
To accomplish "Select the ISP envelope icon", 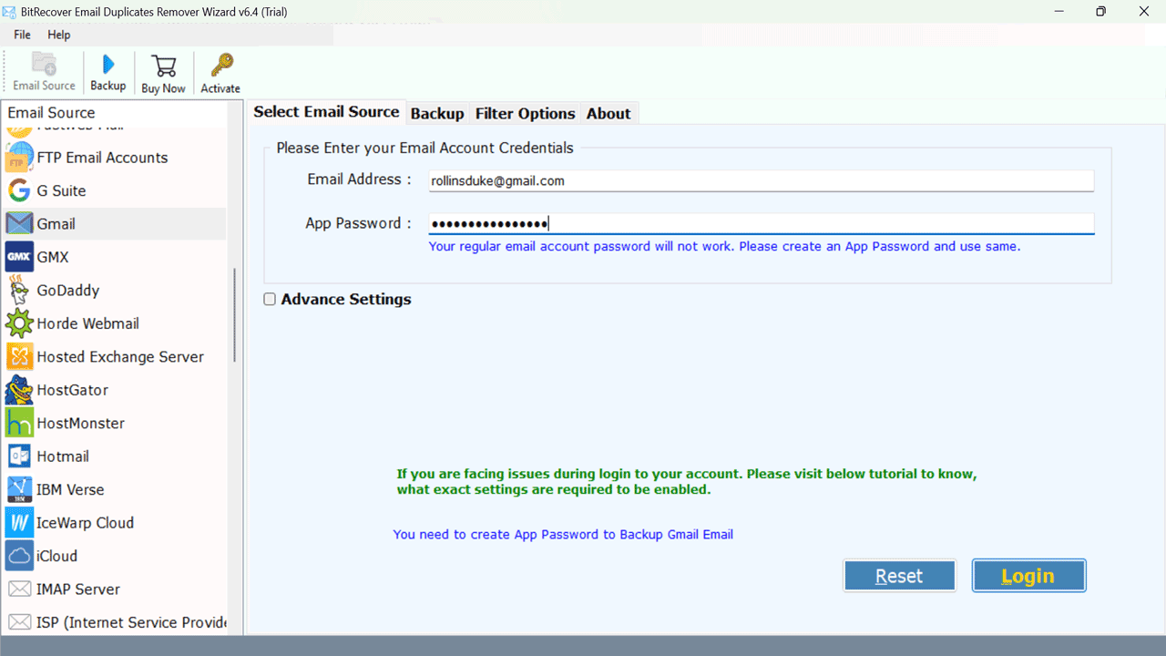I will [19, 622].
